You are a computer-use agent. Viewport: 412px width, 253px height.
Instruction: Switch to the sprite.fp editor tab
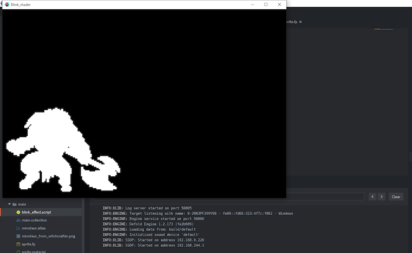[x=291, y=22]
